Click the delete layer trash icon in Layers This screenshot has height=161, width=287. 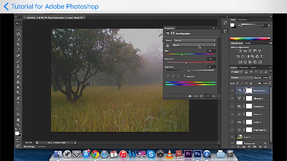coord(266,147)
